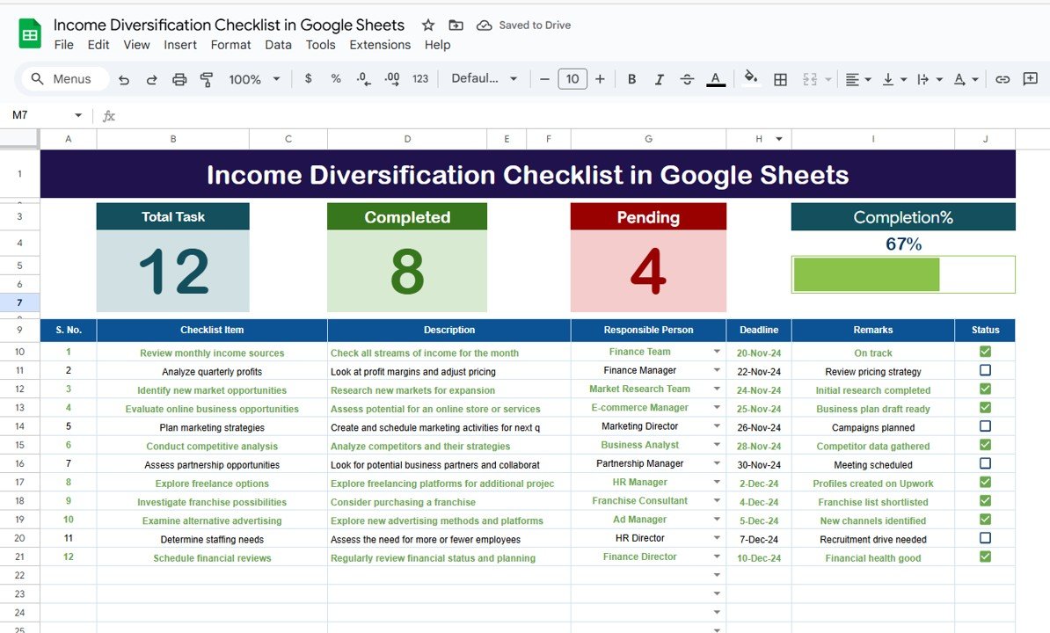Activate the paint format tool
Screen dimensions: 1050x633
click(x=207, y=79)
